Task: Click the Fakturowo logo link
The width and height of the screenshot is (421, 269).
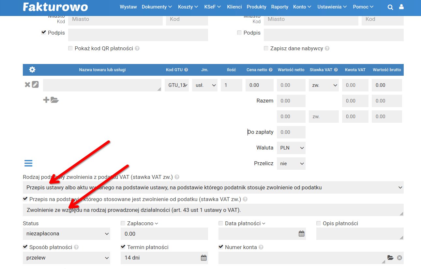Action: pyautogui.click(x=55, y=7)
